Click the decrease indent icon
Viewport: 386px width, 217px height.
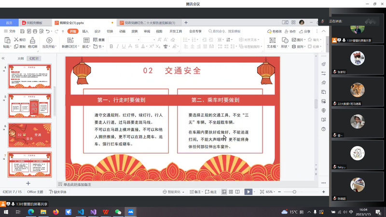tap(205, 40)
